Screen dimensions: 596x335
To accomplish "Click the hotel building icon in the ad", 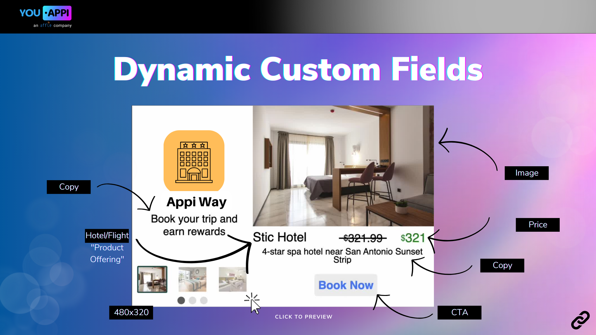I will 194,161.
